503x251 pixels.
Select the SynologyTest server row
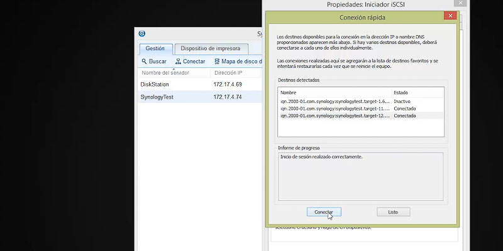[200, 97]
